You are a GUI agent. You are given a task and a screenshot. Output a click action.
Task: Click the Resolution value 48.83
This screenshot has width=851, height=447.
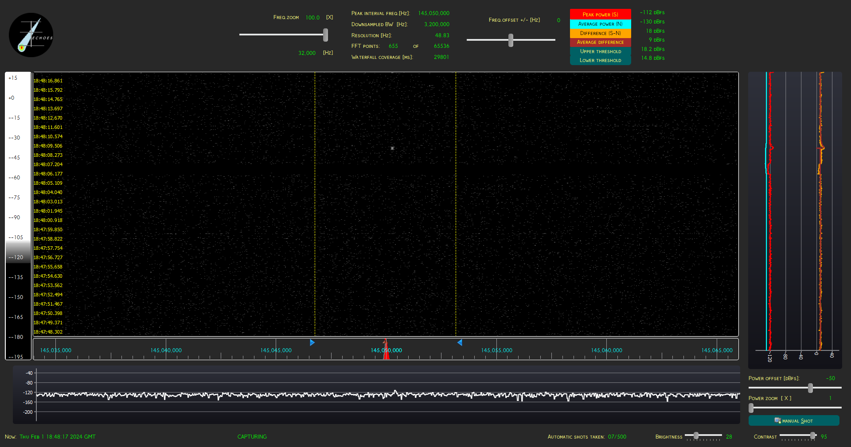click(x=442, y=35)
